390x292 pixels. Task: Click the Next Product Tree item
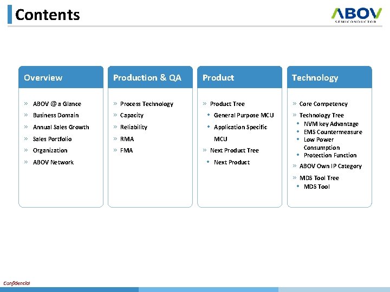pyautogui.click(x=235, y=150)
